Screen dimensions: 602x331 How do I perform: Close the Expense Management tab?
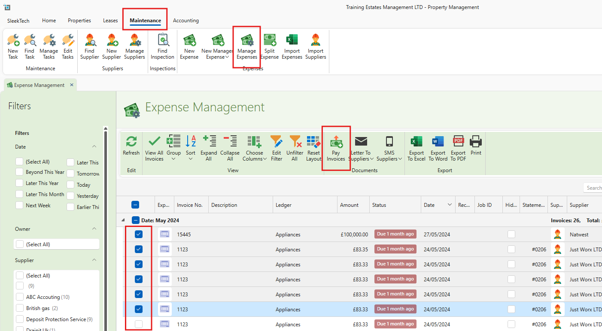72,85
